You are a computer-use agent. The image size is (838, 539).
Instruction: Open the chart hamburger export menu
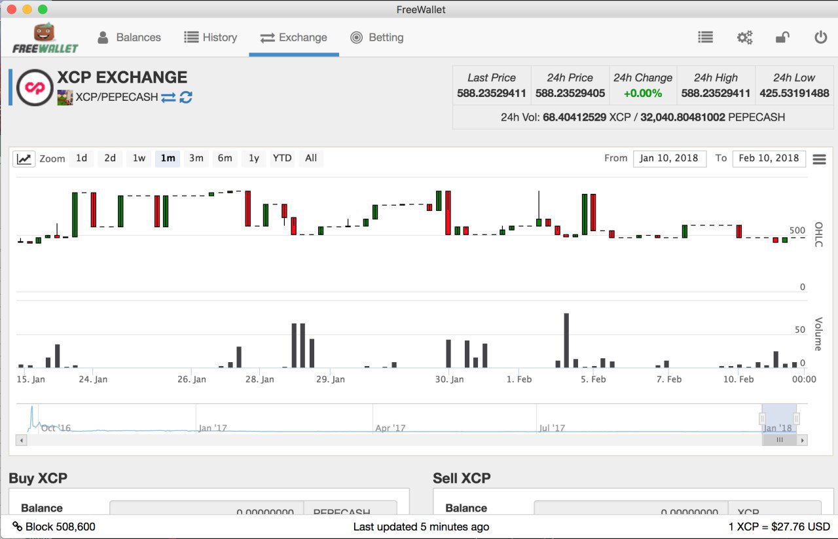(819, 159)
